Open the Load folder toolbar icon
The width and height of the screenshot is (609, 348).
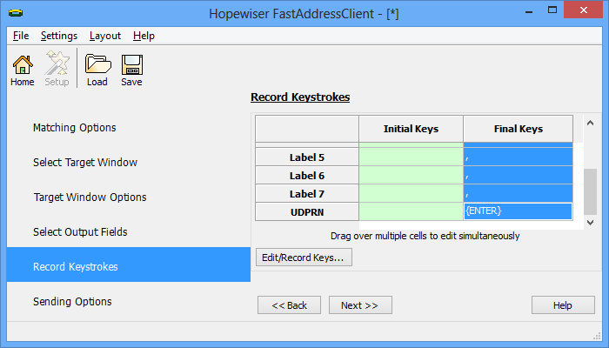(97, 70)
